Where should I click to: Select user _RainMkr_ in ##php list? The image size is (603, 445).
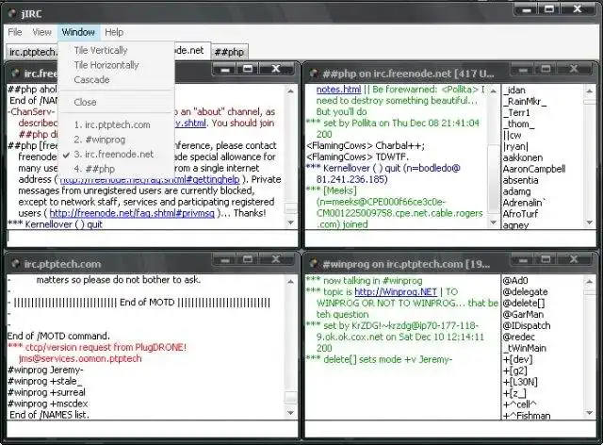[x=525, y=101]
